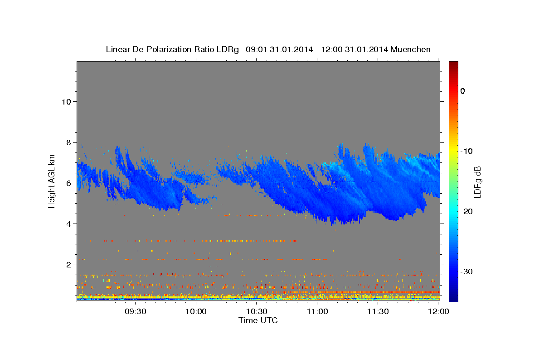Select the '09:30' time axis label
Image resolution: width=544 pixels, height=362 pixels.
click(136, 312)
